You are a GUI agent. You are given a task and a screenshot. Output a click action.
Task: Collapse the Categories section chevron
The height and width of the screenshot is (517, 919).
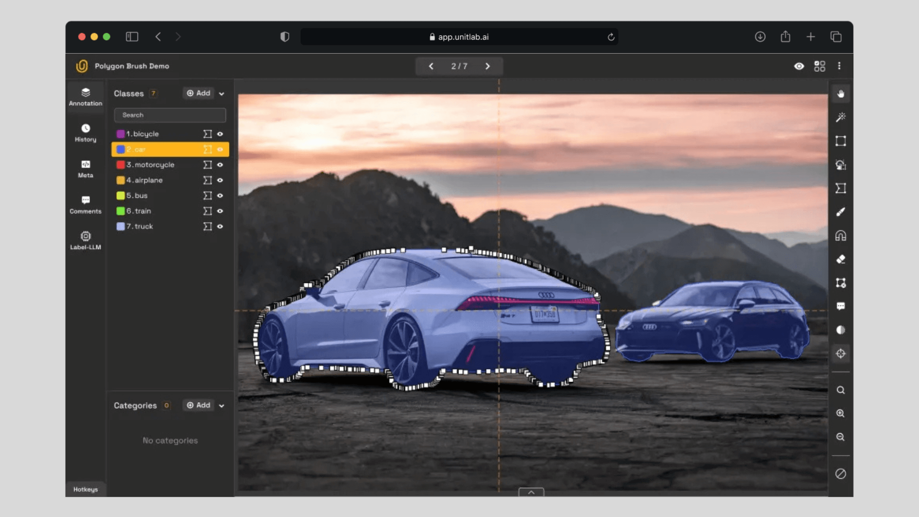point(222,406)
